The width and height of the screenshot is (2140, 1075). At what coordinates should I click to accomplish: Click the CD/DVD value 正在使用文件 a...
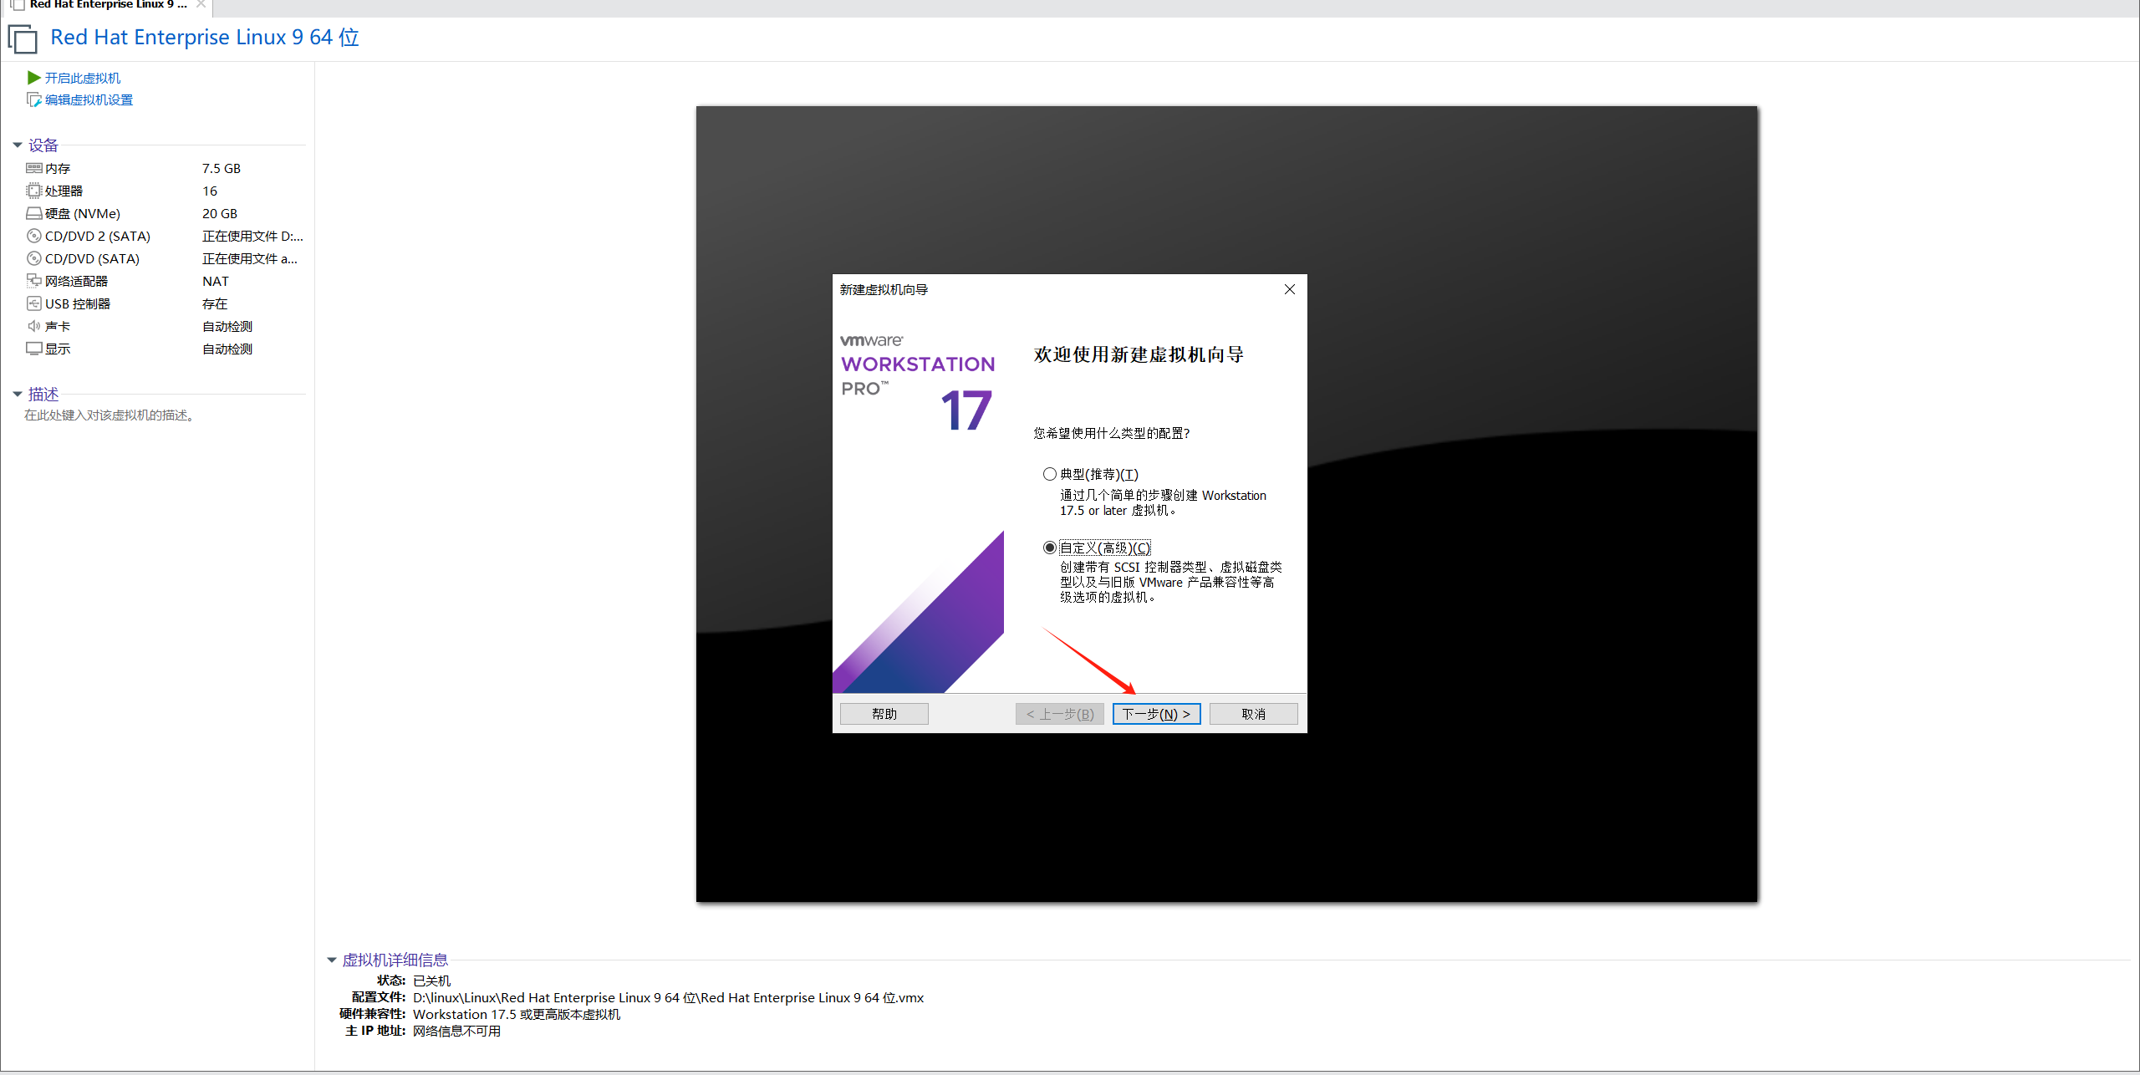pyautogui.click(x=250, y=258)
